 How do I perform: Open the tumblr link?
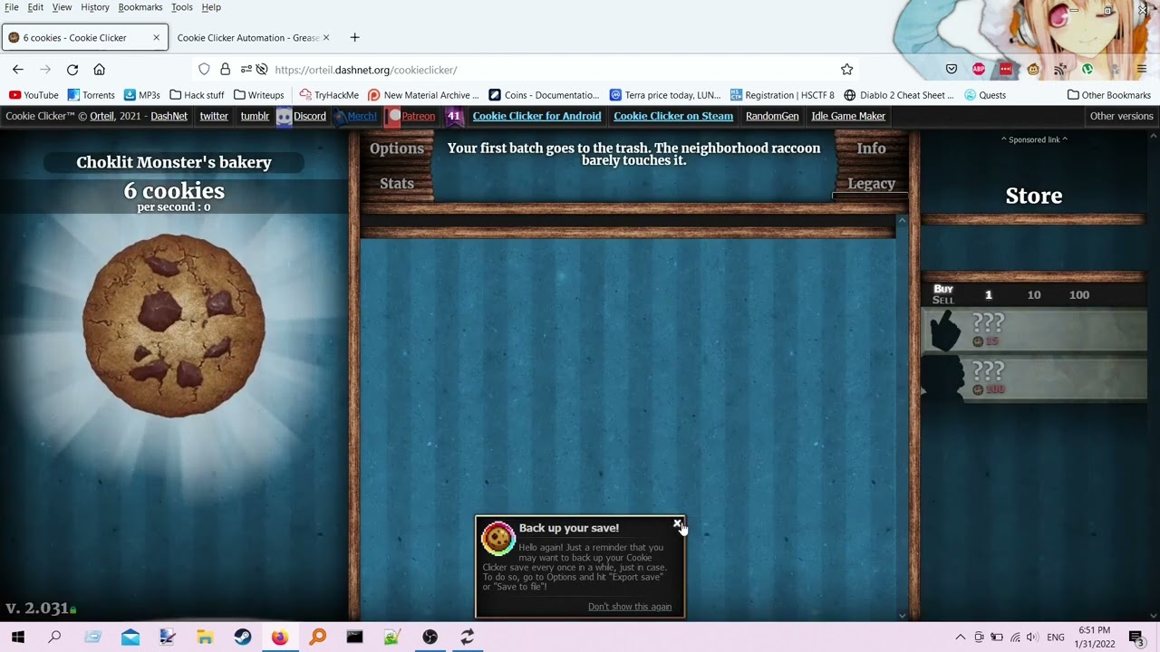click(x=255, y=116)
